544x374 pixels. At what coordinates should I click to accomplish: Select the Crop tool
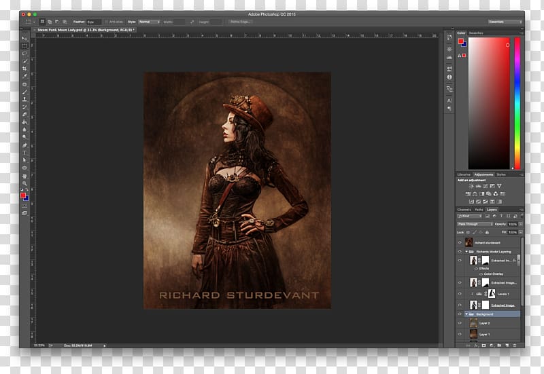tap(24, 69)
